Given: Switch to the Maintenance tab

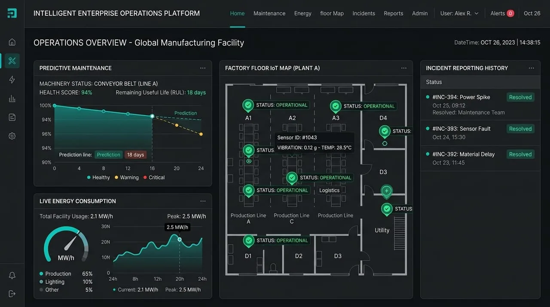Looking at the screenshot, I should (269, 13).
